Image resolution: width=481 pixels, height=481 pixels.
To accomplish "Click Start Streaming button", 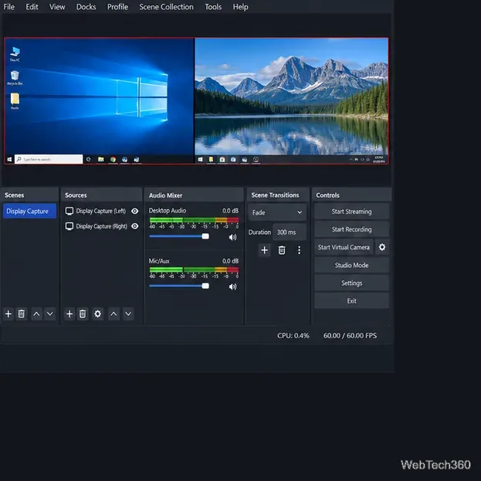I will point(351,212).
